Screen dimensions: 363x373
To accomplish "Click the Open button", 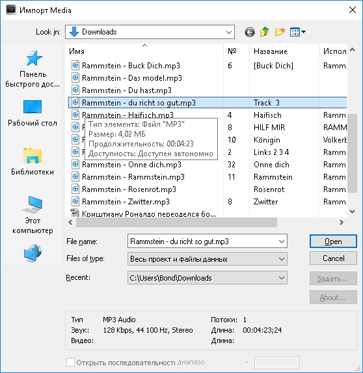I will click(x=333, y=242).
